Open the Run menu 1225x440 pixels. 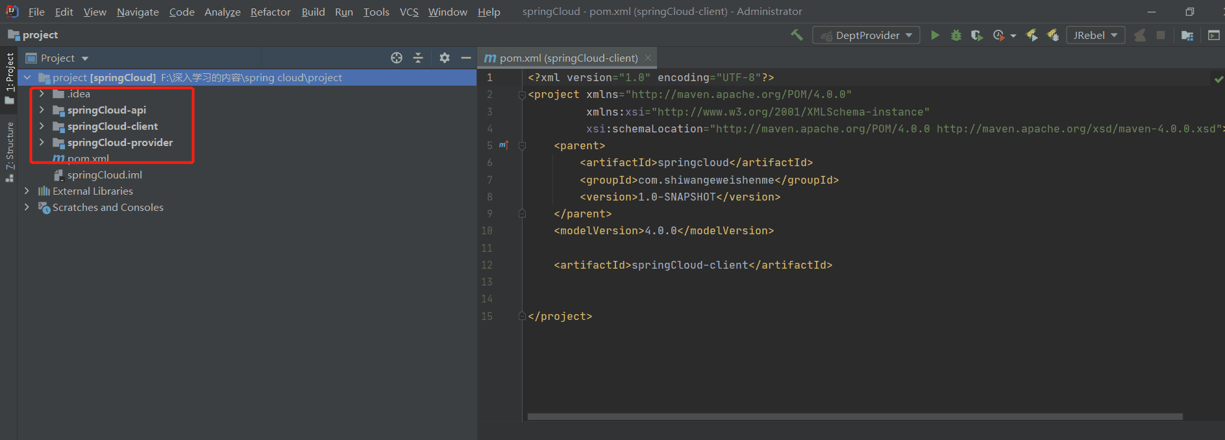point(344,12)
